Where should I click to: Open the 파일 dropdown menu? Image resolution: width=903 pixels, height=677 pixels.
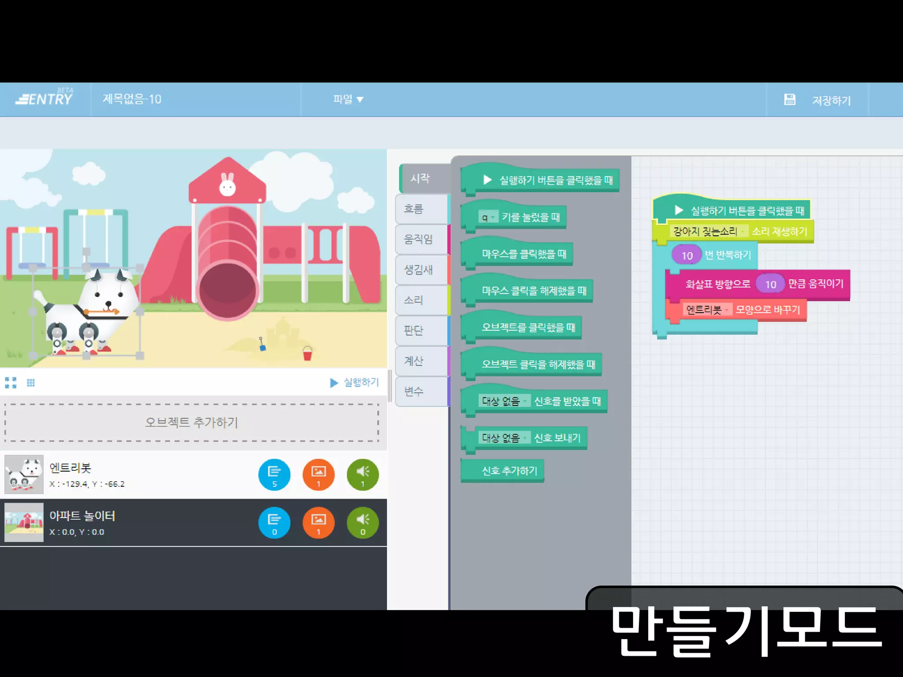pos(347,100)
